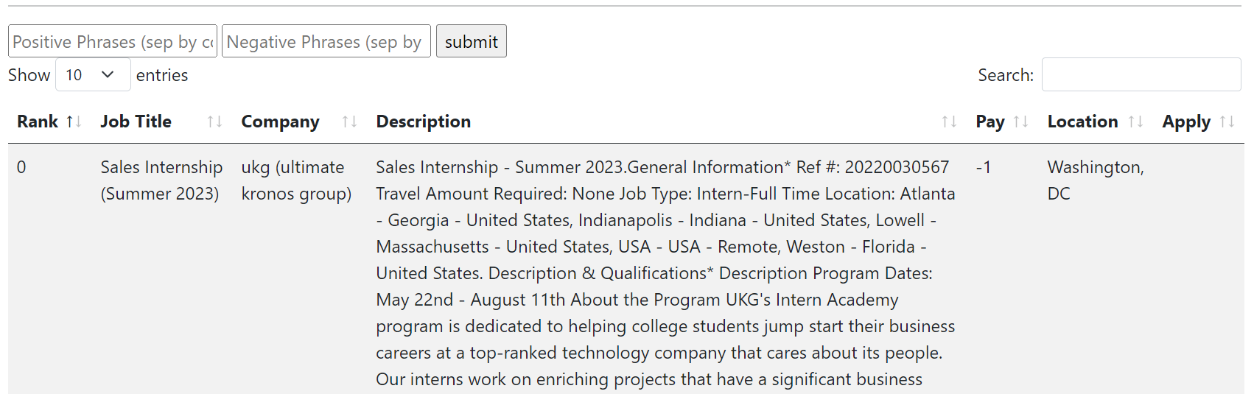Viewport: 1254px width, 394px height.
Task: Click the Company column header label
Action: [281, 122]
